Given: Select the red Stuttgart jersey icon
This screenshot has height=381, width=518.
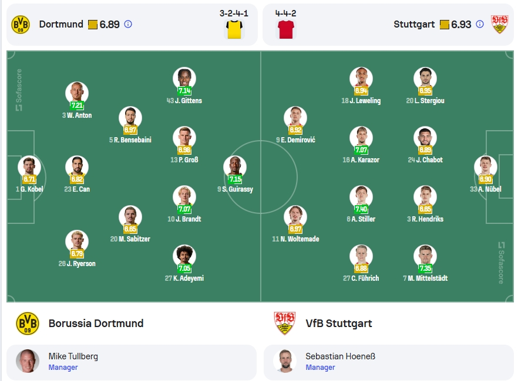Looking at the screenshot, I should (286, 29).
